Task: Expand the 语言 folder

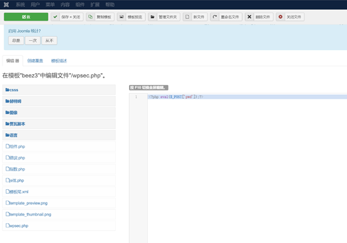Action: [59, 135]
